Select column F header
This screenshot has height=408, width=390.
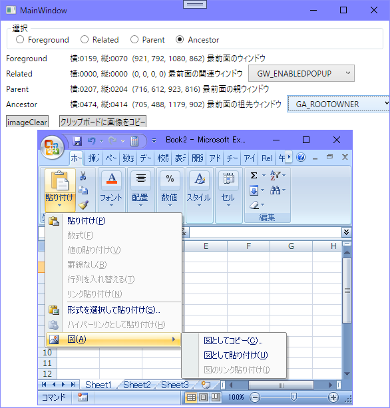[248, 246]
